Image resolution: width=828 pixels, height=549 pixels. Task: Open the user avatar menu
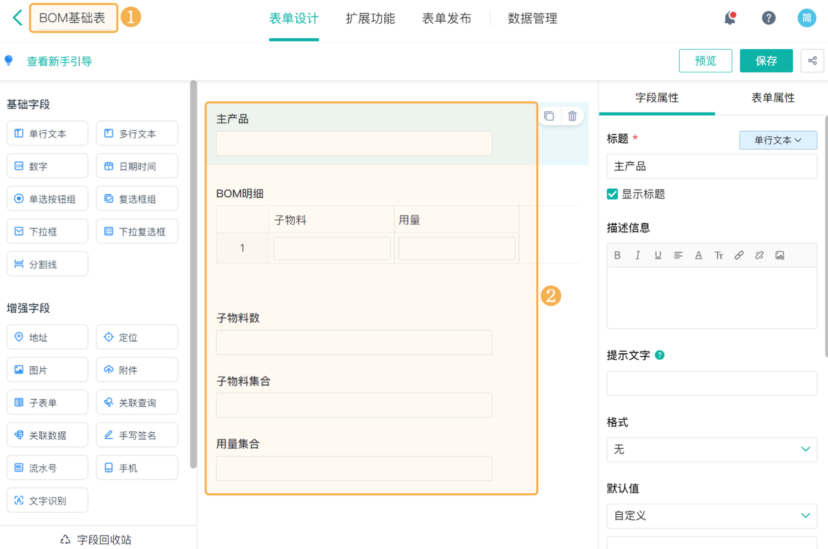coord(807,18)
